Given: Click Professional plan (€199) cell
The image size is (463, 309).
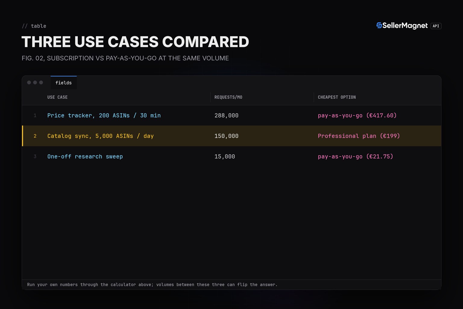Looking at the screenshot, I should point(359,136).
